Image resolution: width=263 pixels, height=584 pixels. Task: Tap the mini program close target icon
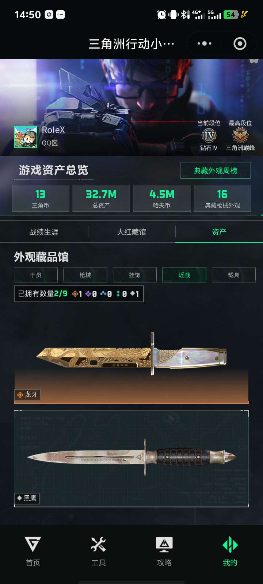(x=240, y=43)
